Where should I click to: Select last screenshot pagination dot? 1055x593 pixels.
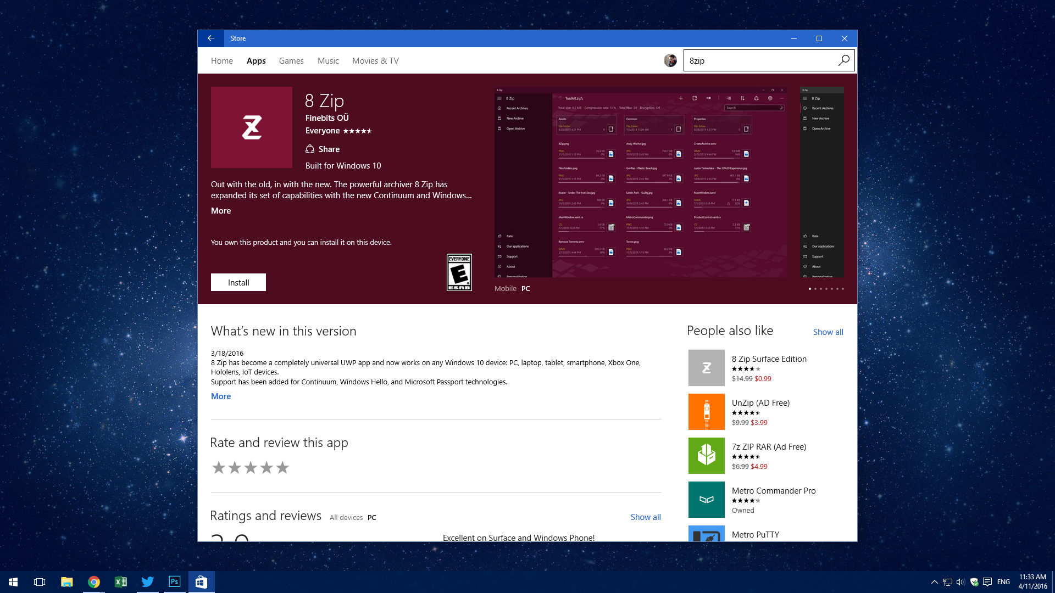[842, 289]
